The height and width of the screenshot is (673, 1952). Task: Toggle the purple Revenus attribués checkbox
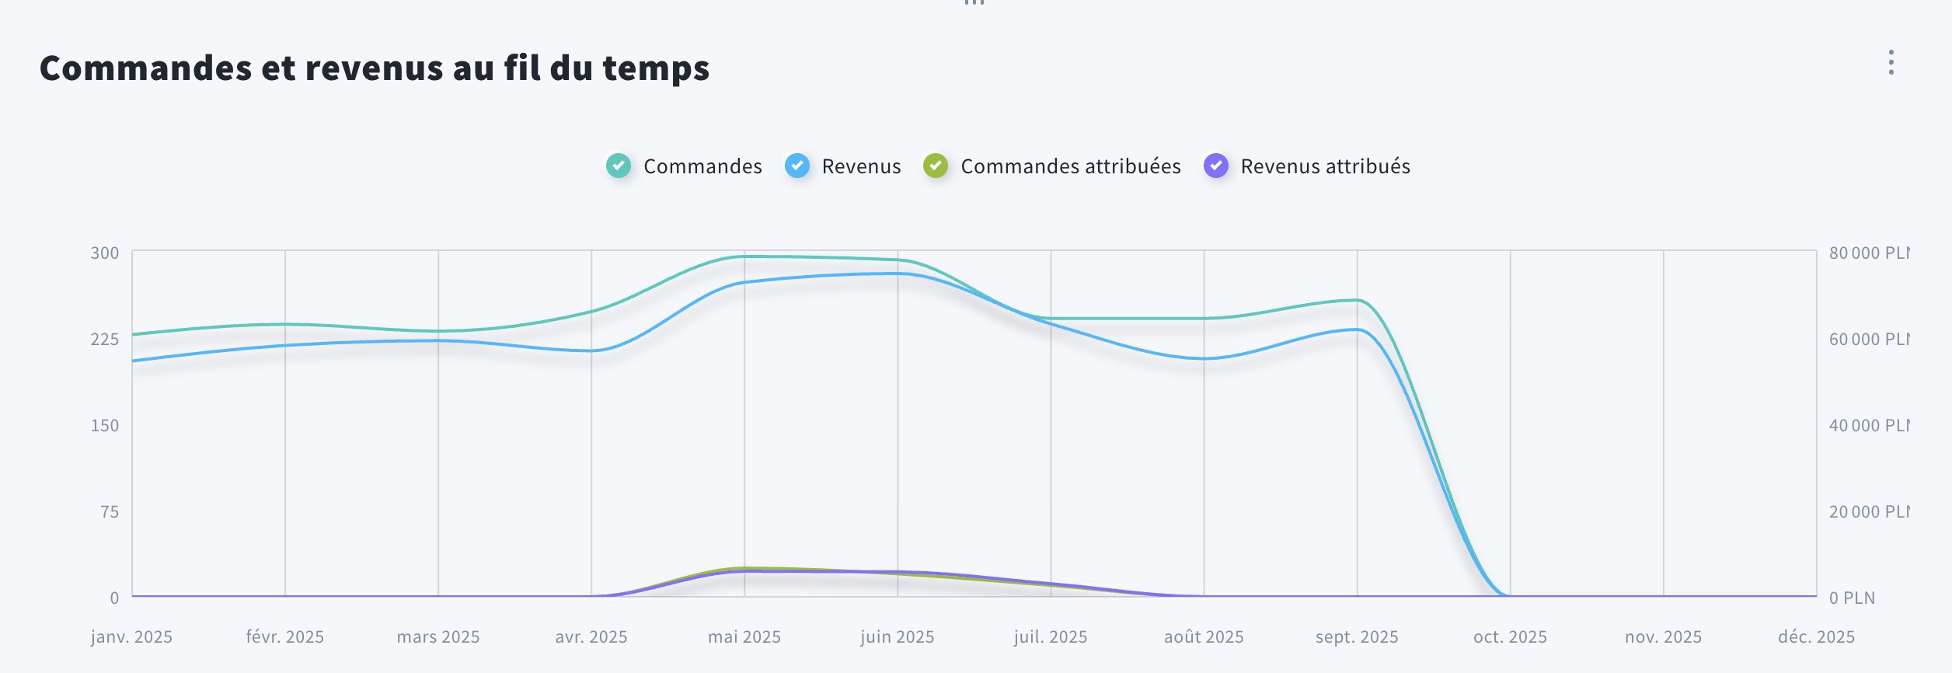click(x=1216, y=166)
